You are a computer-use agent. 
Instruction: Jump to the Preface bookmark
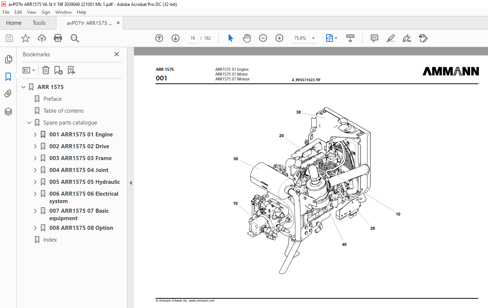(52, 99)
